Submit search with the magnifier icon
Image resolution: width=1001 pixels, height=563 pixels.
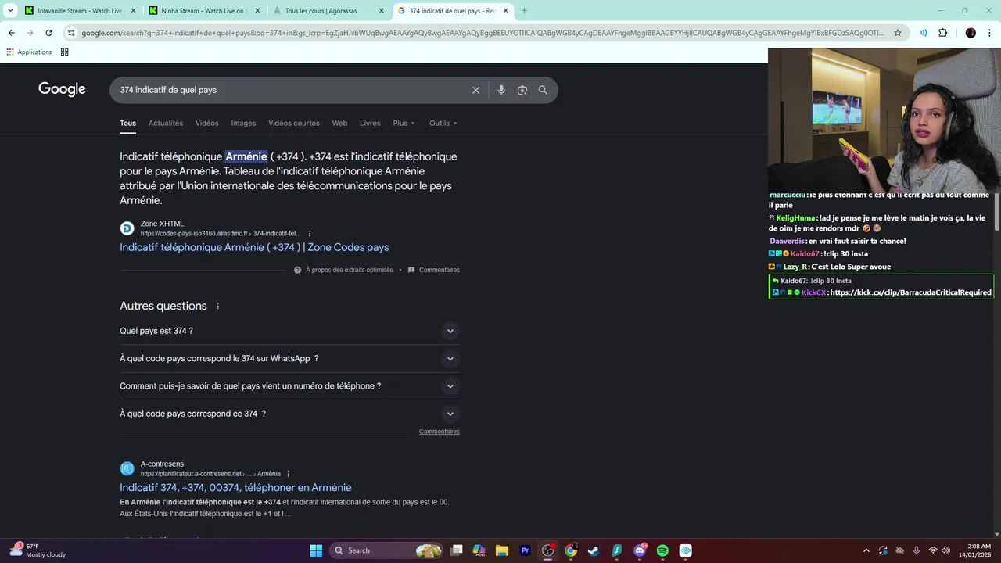coord(543,90)
